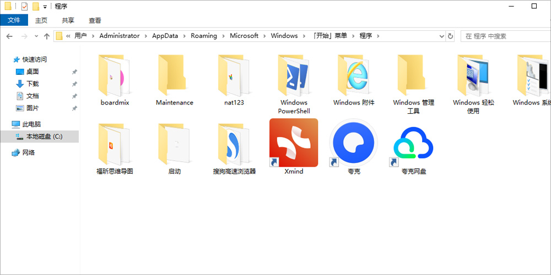Select 图片 in navigation pane
The height and width of the screenshot is (275, 551).
point(33,108)
